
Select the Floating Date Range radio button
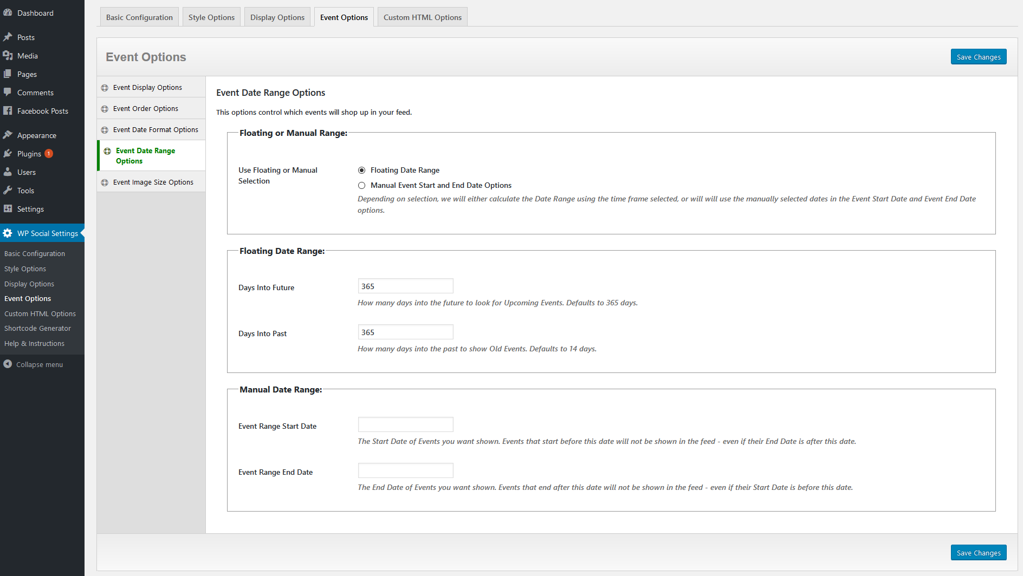pyautogui.click(x=361, y=171)
